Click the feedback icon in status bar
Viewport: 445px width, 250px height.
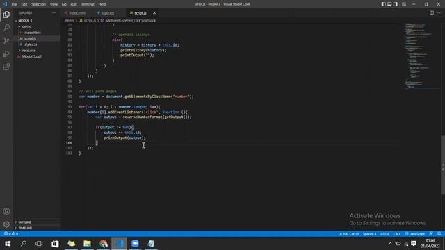pos(431,233)
